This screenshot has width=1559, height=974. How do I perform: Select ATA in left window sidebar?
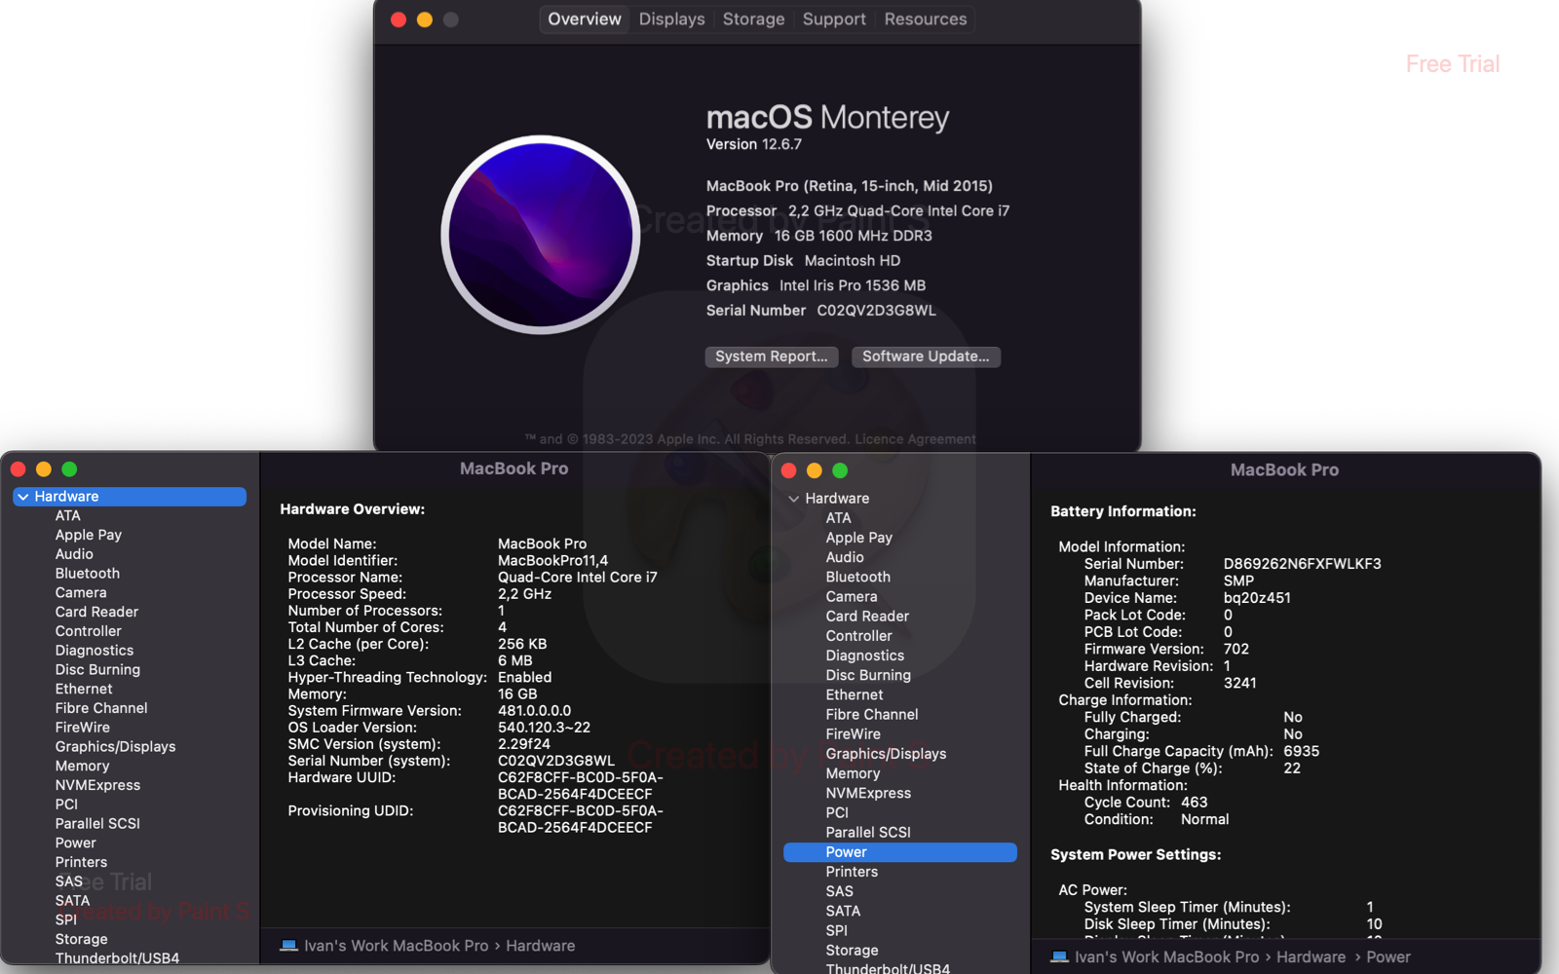click(68, 516)
